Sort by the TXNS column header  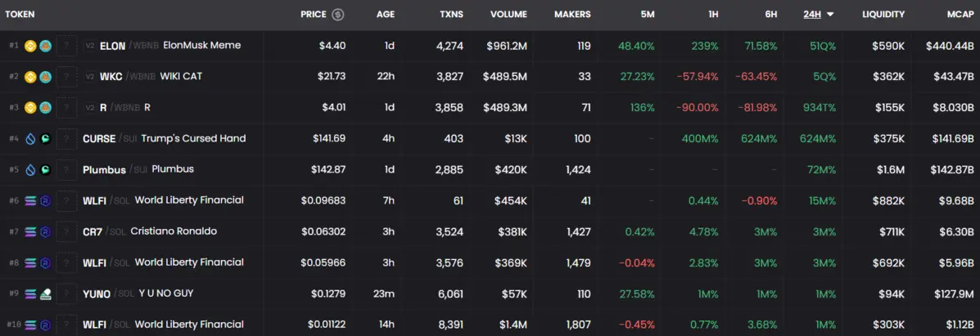point(450,15)
